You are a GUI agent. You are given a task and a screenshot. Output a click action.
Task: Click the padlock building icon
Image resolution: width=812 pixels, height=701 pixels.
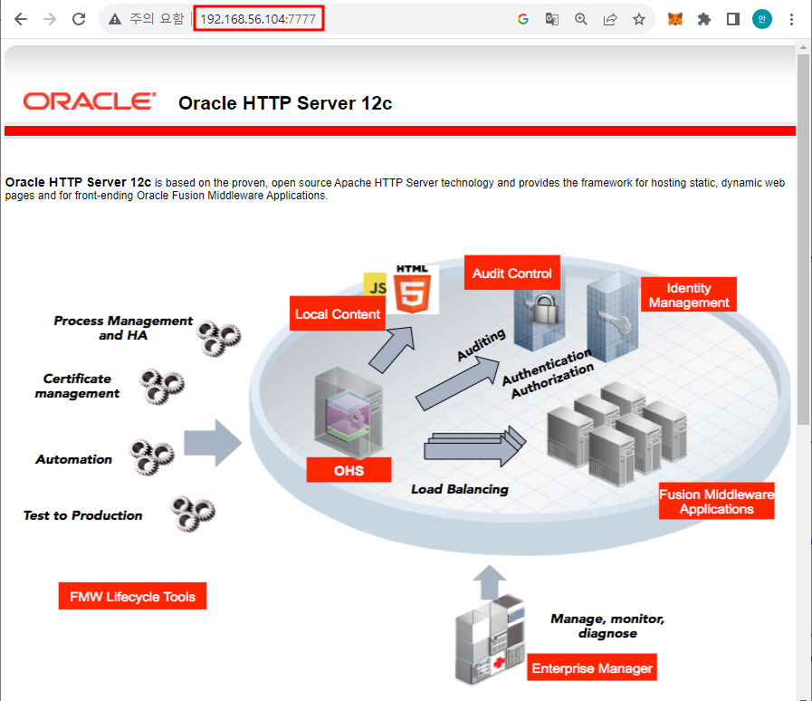point(540,320)
